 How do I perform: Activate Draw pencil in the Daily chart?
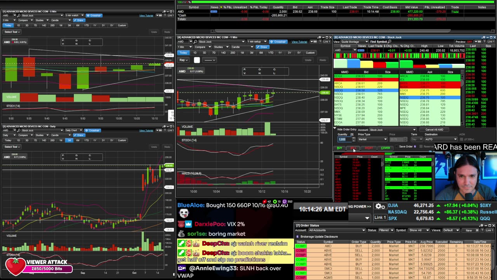(x=79, y=135)
